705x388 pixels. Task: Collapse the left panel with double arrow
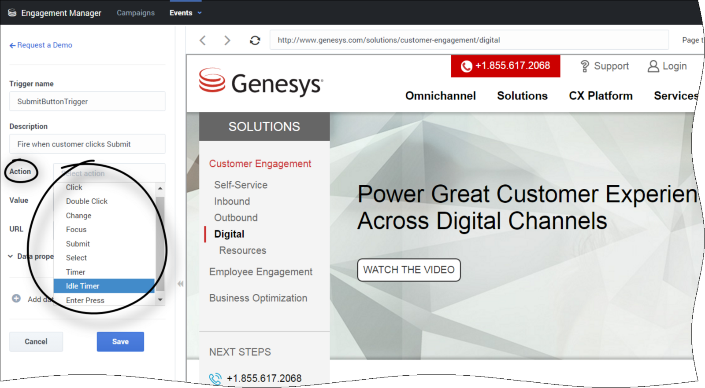[181, 284]
